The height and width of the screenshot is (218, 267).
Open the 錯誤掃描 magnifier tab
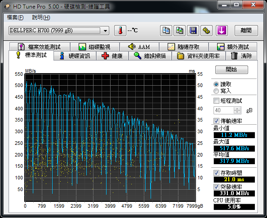150,56
